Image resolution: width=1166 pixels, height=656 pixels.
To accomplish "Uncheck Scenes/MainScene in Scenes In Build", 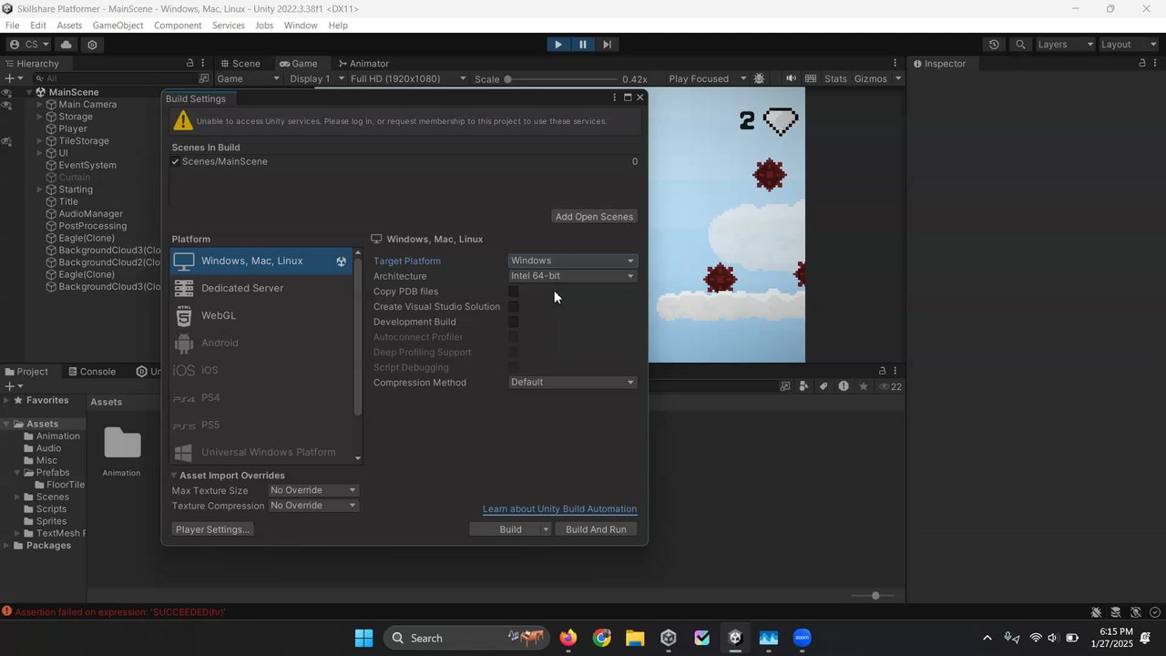I will (175, 161).
